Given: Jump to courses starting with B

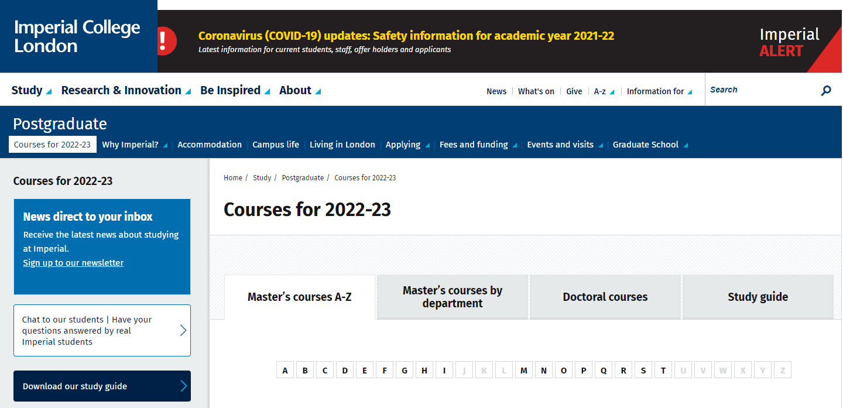Looking at the screenshot, I should (x=305, y=370).
